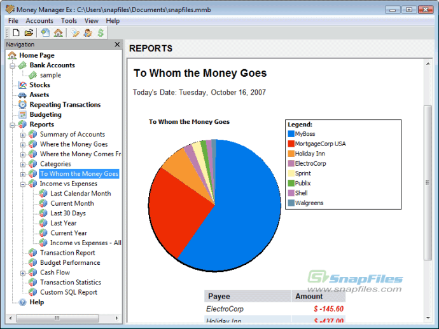
Task: Click the pie icon beside Budget Performance
Action: point(32,262)
